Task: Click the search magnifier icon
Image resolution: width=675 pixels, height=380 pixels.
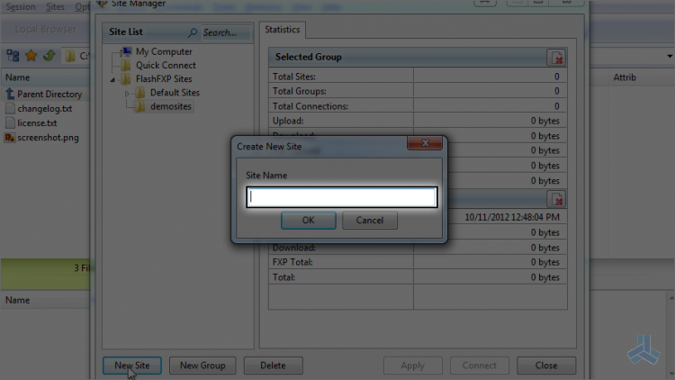Action: click(193, 32)
